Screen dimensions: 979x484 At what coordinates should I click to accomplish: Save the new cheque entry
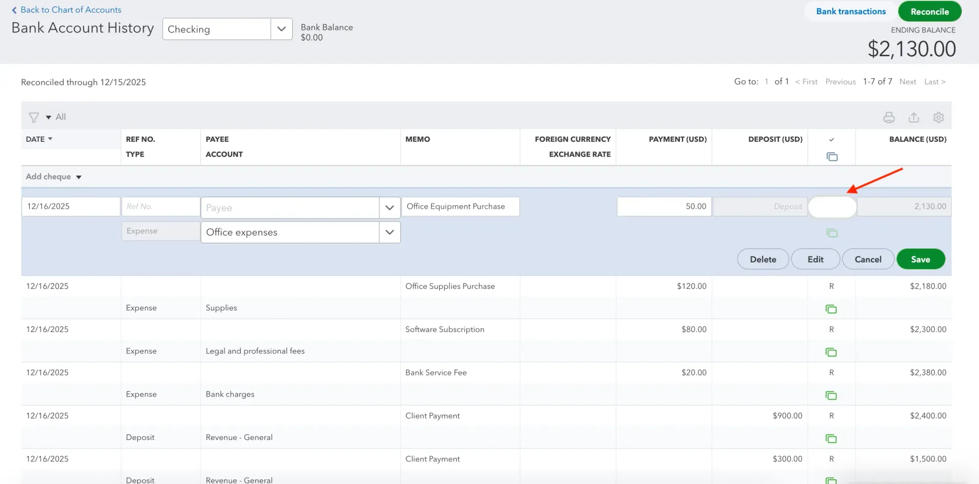pos(920,259)
